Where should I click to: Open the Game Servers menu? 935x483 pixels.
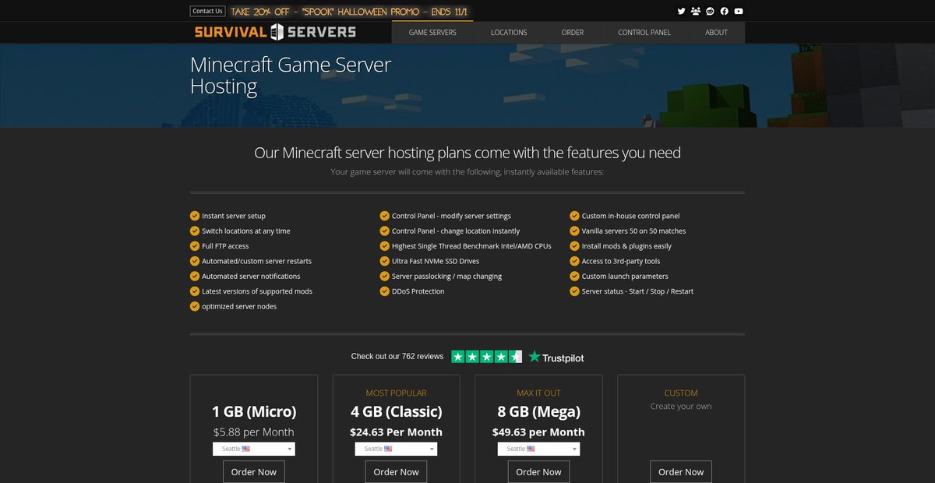click(432, 33)
